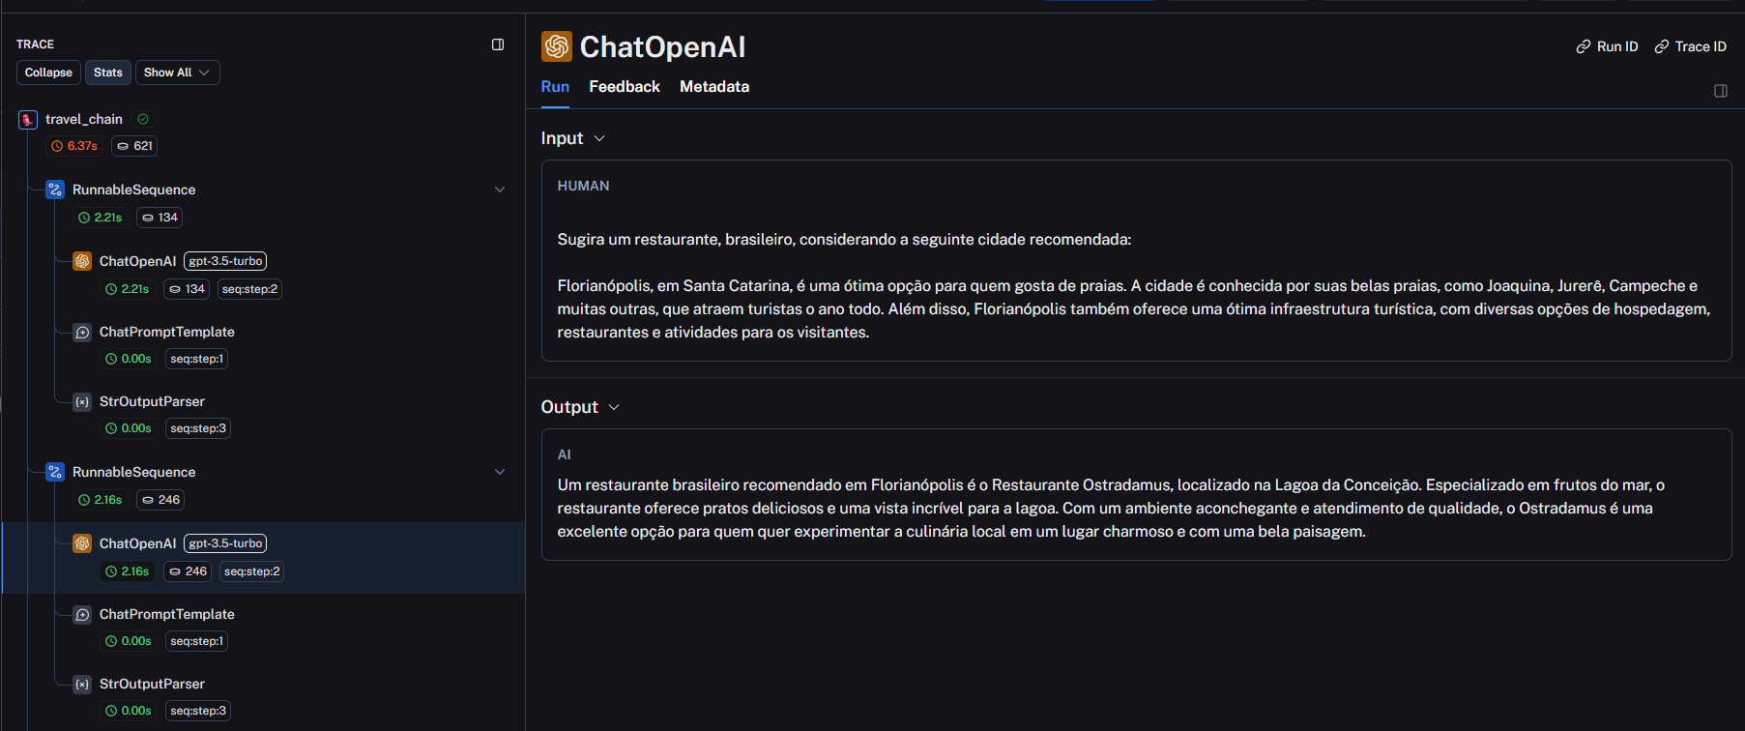This screenshot has width=1745, height=731.
Task: Click the second RunnableSequence icon
Action: coord(55,472)
